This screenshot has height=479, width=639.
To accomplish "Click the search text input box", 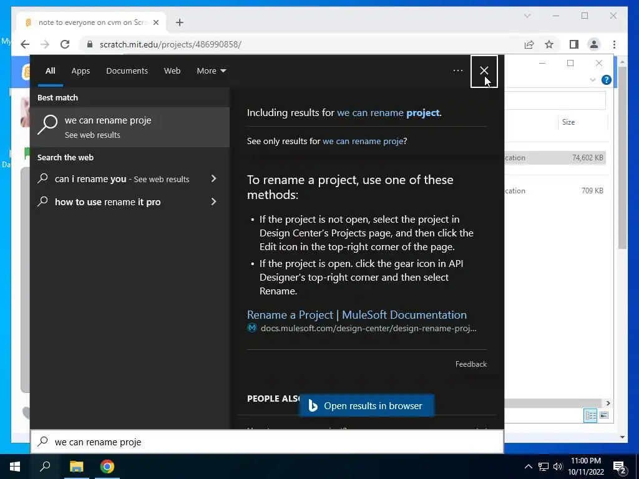I will click(x=267, y=442).
